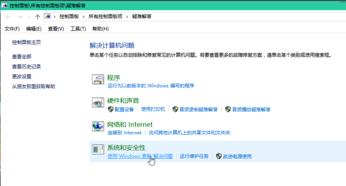346x186 pixels.
Task: Run programs made for previous Windows versions link
Action: [x=151, y=86]
